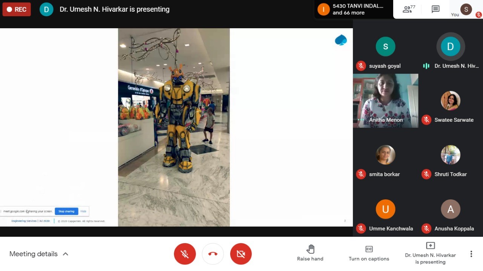Click the Hide link in sharing bar
Screen dimensions: 483x271
83,211
